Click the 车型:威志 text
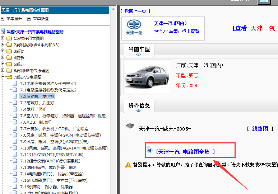The height and width of the screenshot is (194, 278). [x=187, y=75]
